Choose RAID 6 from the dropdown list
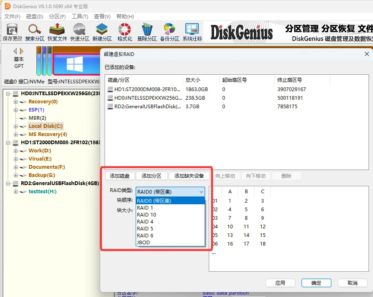This screenshot has width=373, height=297. click(170, 235)
